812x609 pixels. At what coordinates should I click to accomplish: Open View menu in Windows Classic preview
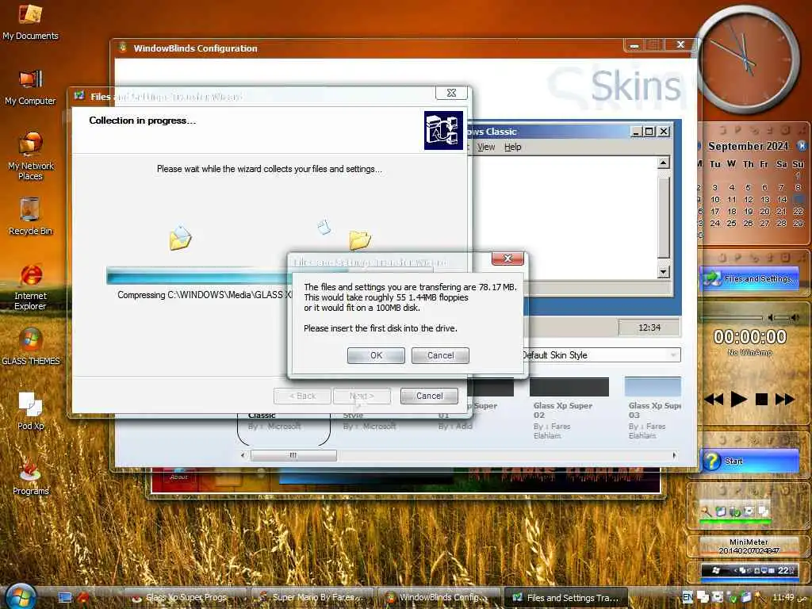[486, 147]
